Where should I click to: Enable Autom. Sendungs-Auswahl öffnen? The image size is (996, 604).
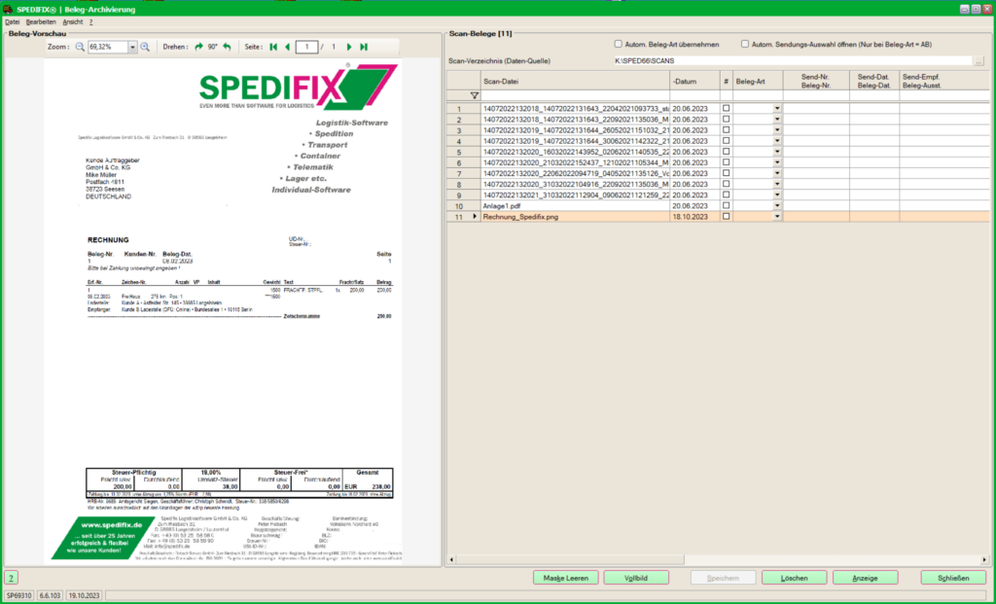coord(745,45)
